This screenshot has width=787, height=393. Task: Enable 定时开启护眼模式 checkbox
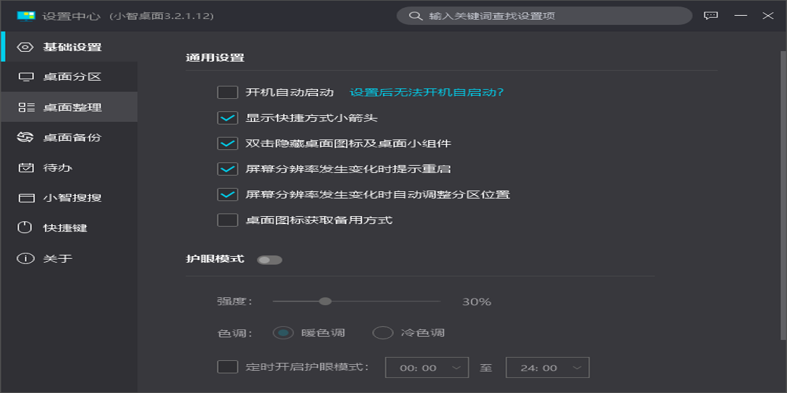point(228,367)
